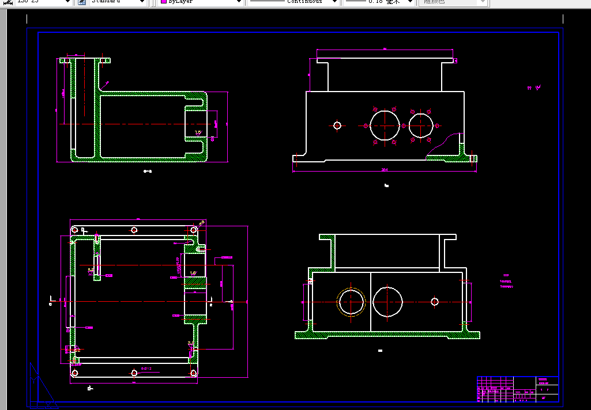Select the top-middle bolt hole in plan view

pyautogui.click(x=134, y=230)
